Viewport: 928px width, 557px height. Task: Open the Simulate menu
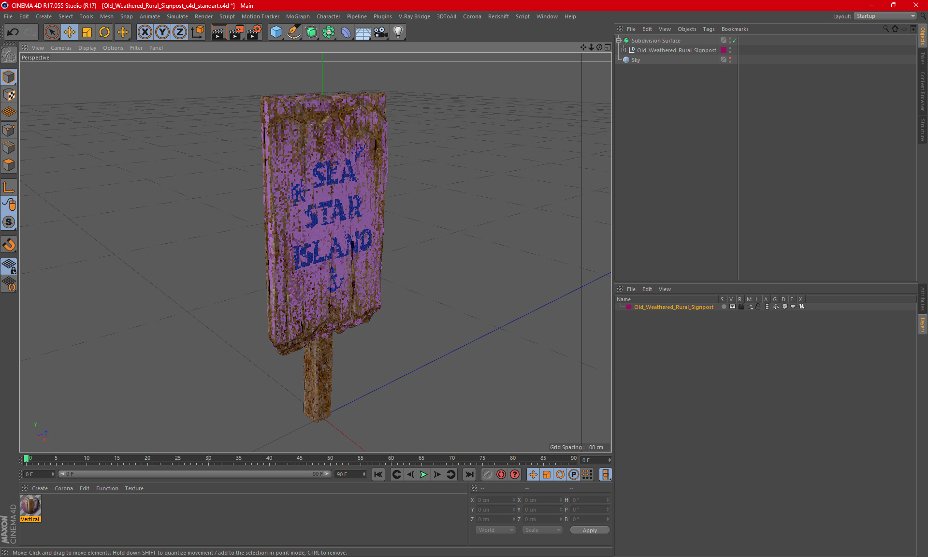(177, 16)
